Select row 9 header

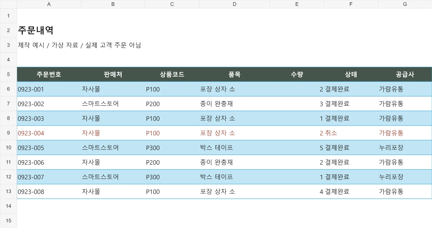[8, 133]
